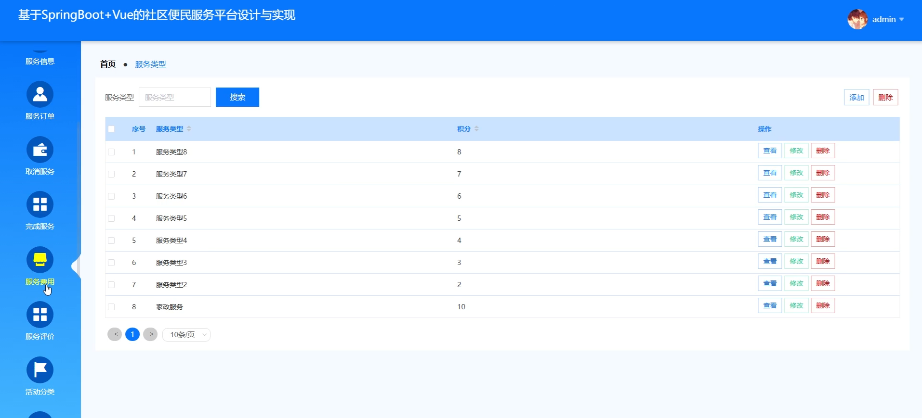This screenshot has width=922, height=418.
Task: Open the admin user dropdown
Action: pos(888,19)
